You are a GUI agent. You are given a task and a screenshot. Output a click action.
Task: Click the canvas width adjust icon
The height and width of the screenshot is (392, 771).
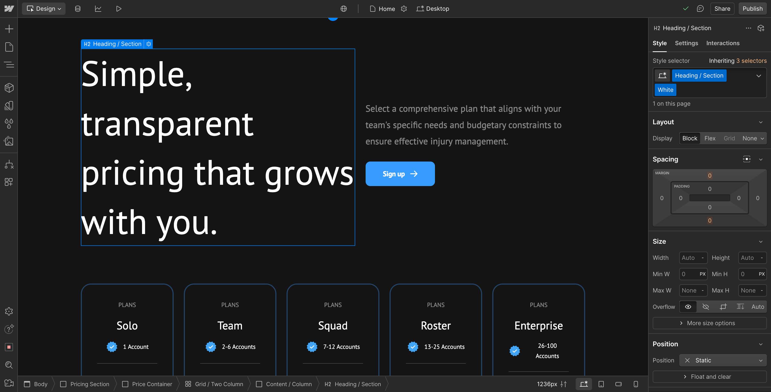click(x=563, y=384)
